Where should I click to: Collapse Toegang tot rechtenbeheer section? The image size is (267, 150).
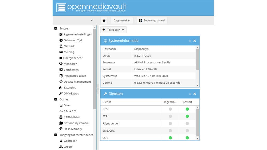click(x=56, y=135)
